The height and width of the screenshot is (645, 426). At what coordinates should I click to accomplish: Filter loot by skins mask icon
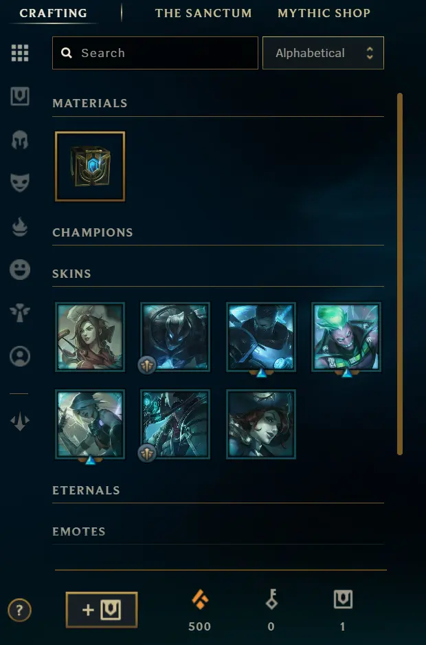[x=20, y=183]
